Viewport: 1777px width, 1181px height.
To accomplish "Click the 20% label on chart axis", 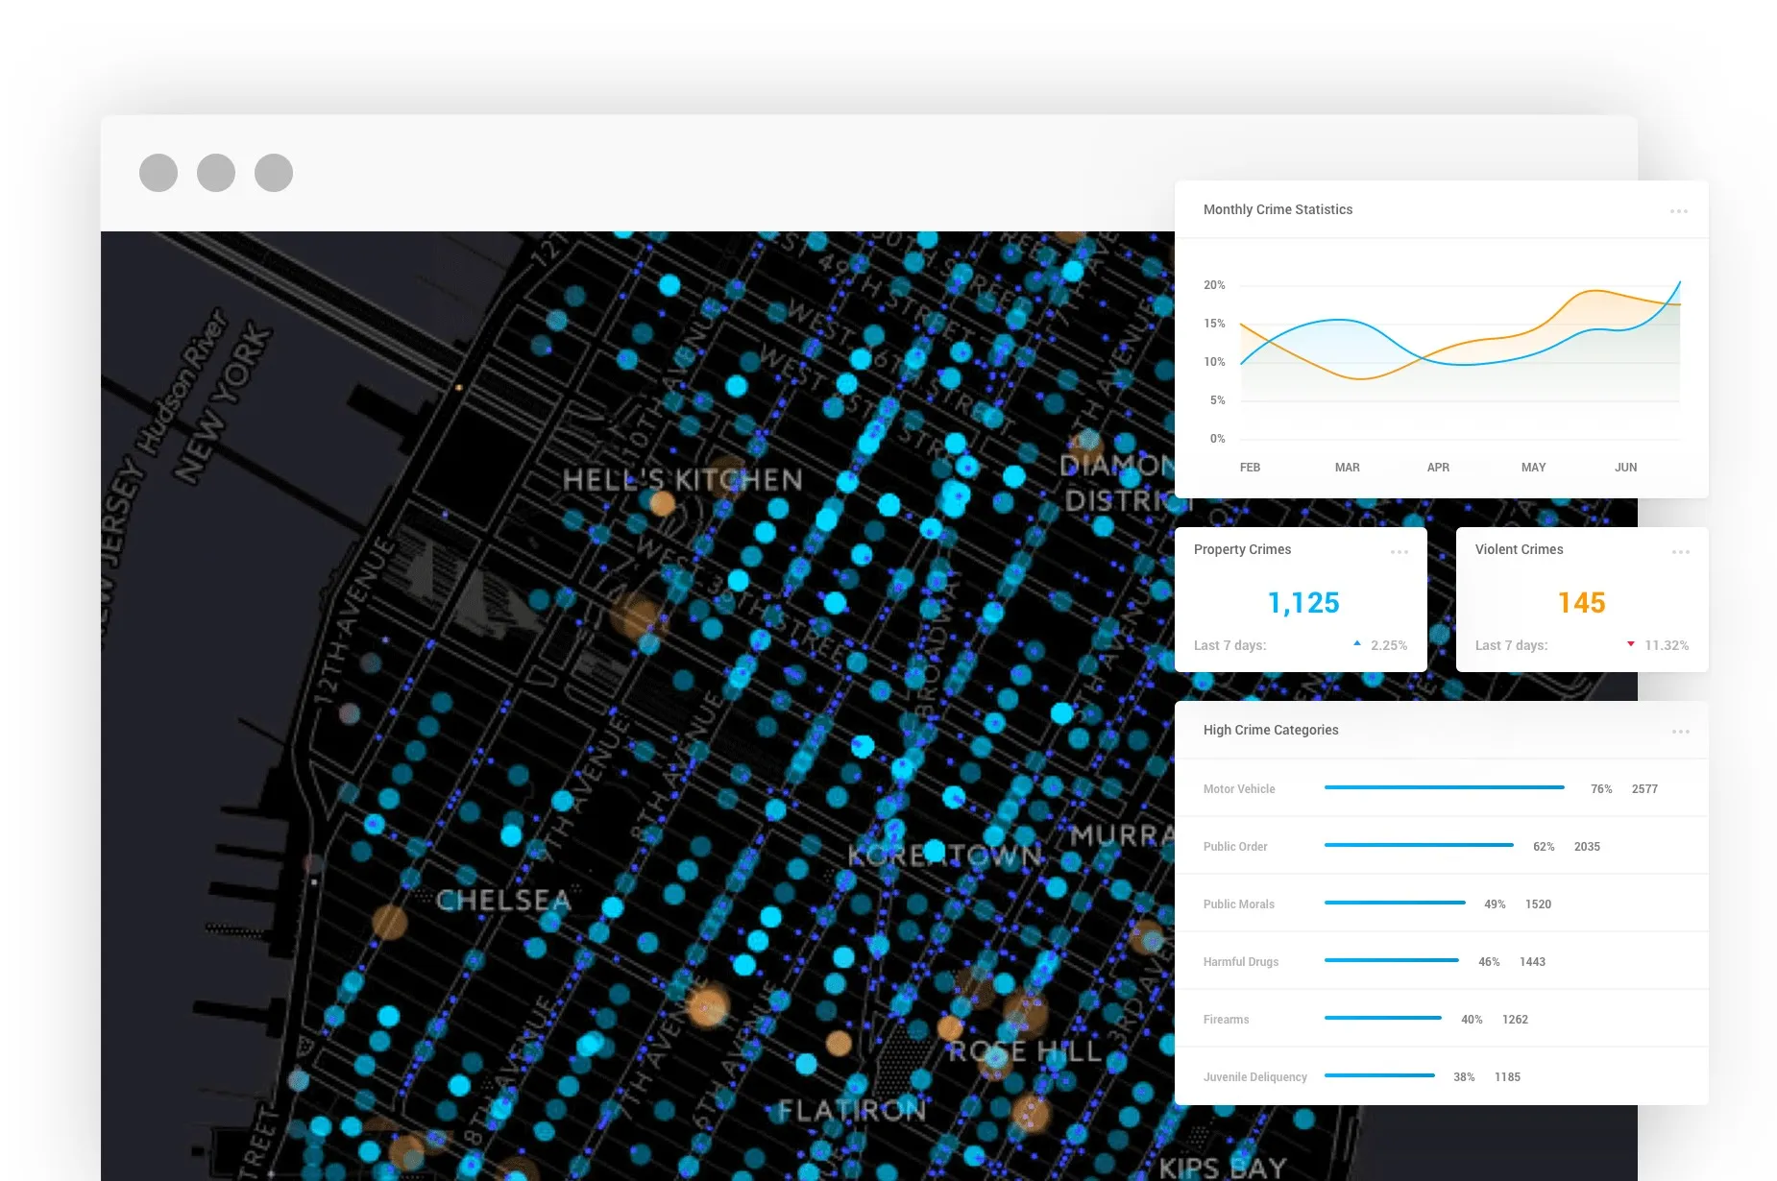I will [x=1214, y=285].
